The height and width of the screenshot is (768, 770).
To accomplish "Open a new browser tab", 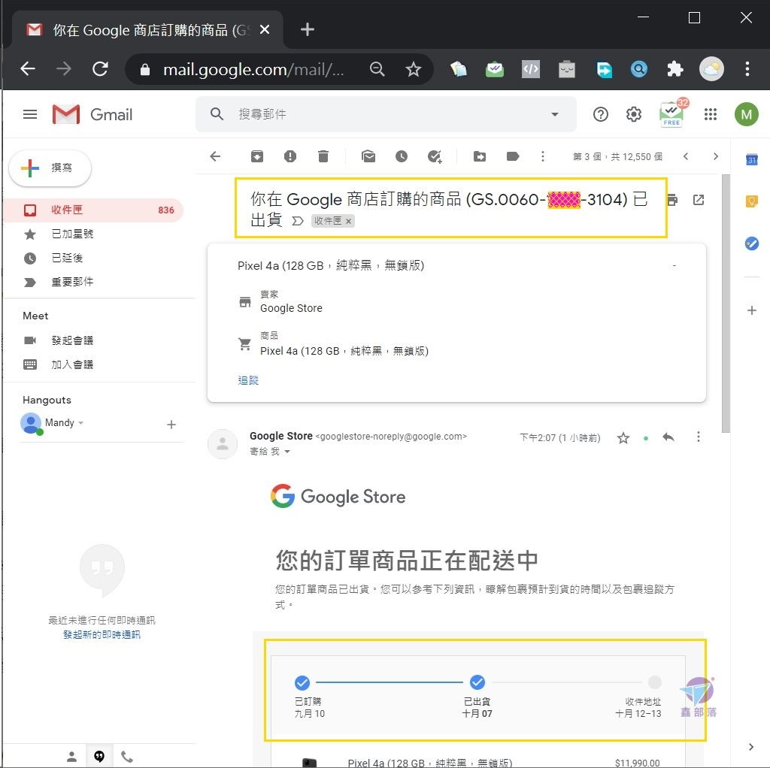I will tap(308, 29).
